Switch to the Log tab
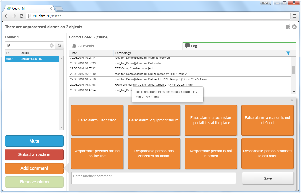301x193 pixels. [239, 46]
